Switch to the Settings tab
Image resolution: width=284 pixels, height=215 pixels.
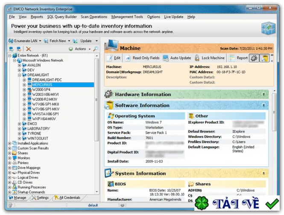pos(40,198)
